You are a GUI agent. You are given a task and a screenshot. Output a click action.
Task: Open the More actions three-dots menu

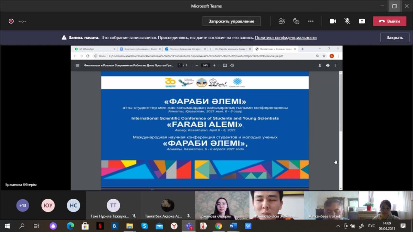311,21
